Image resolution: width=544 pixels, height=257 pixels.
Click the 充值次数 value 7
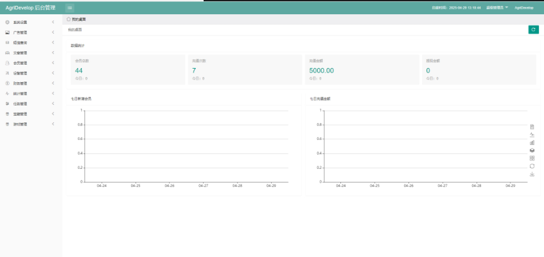click(x=194, y=71)
